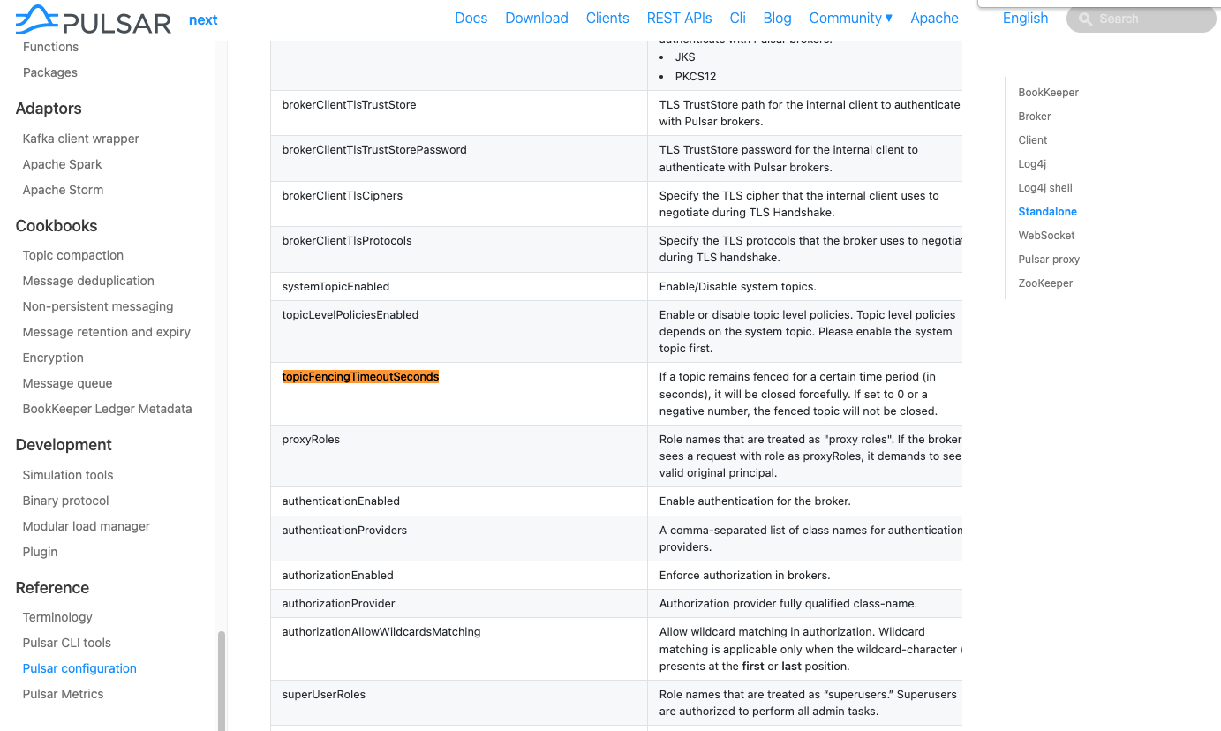Click the superUserRoles cell
The height and width of the screenshot is (731, 1221).
click(459, 703)
